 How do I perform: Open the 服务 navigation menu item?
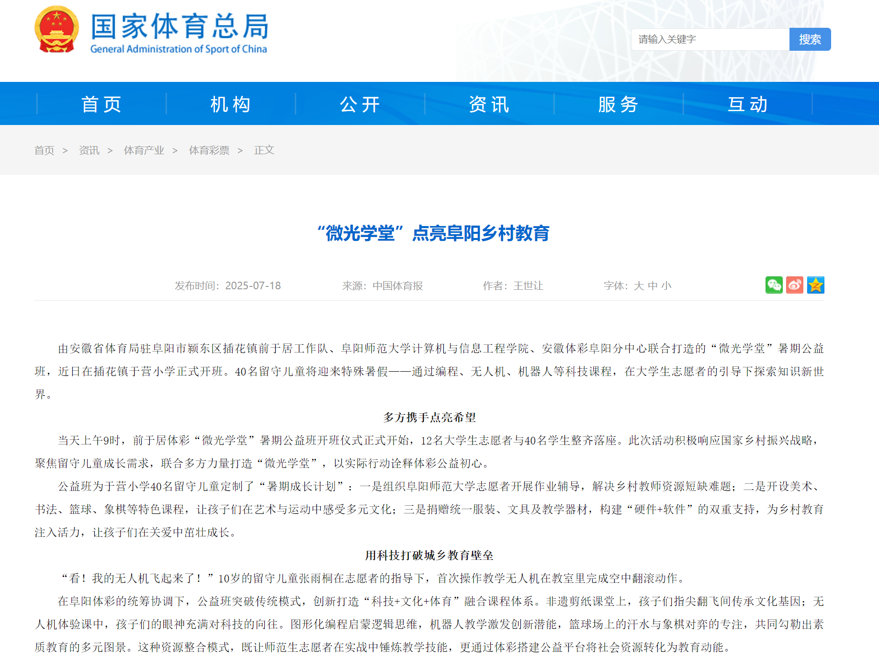(x=619, y=104)
